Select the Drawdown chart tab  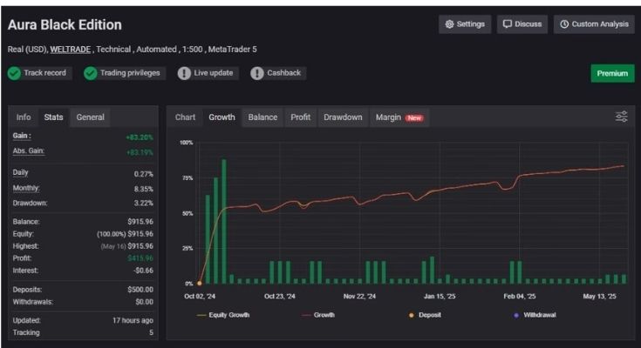pyautogui.click(x=343, y=117)
